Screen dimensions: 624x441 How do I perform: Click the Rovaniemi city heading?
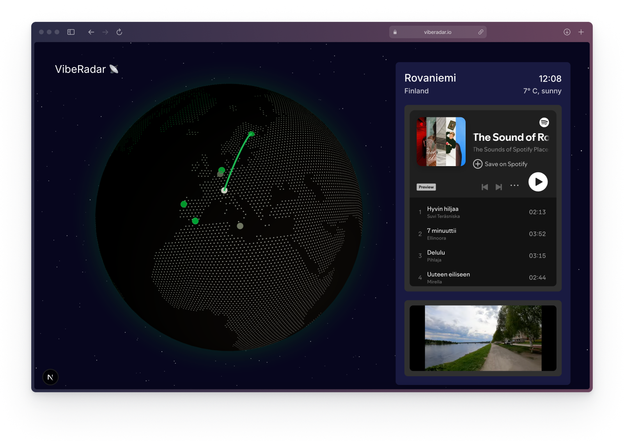pyautogui.click(x=430, y=78)
